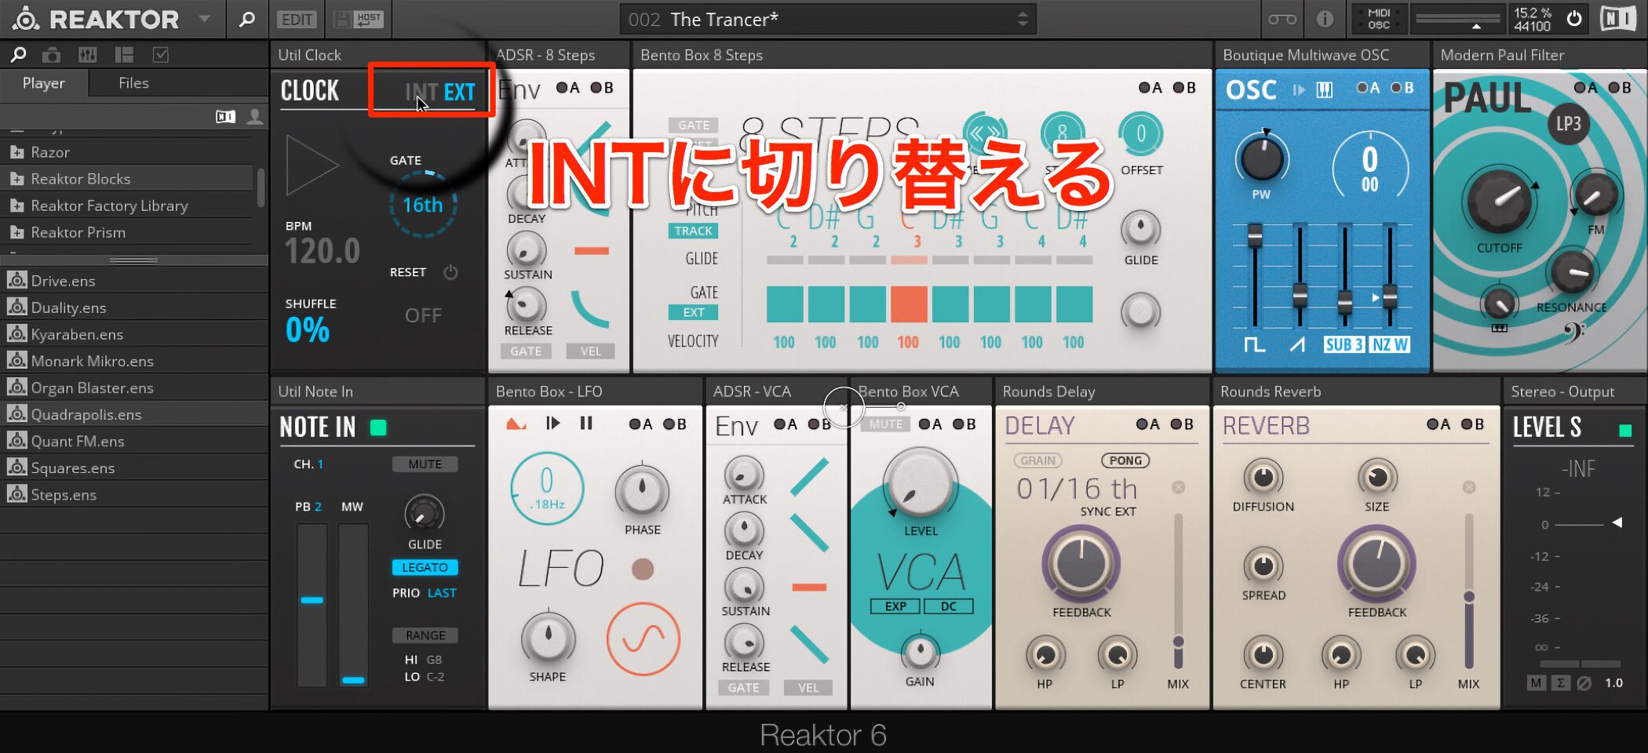Click the MIDI OSC indicator
This screenshot has width=1648, height=753.
click(x=1379, y=20)
